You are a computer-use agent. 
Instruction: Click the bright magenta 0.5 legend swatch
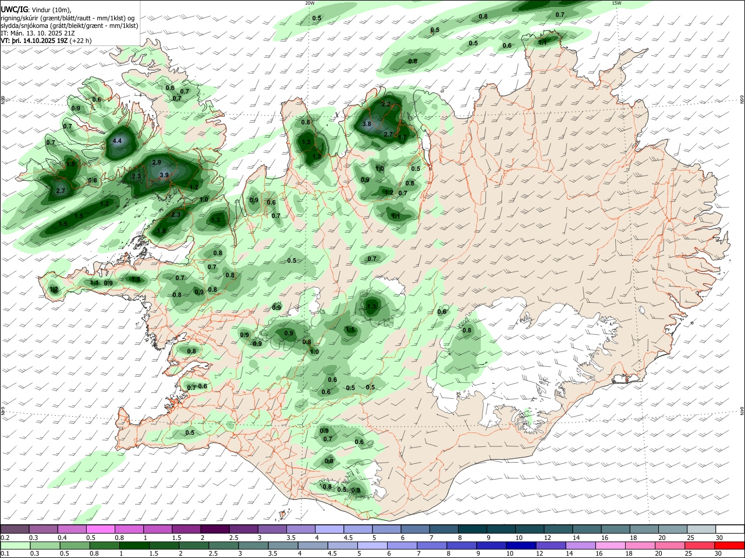[x=101, y=529]
